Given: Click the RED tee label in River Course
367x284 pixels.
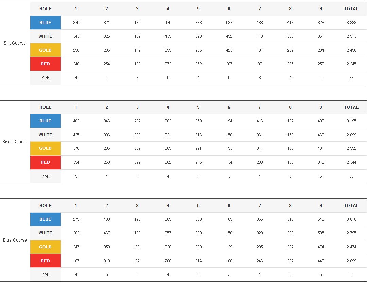Looking at the screenshot, I should pos(45,162).
